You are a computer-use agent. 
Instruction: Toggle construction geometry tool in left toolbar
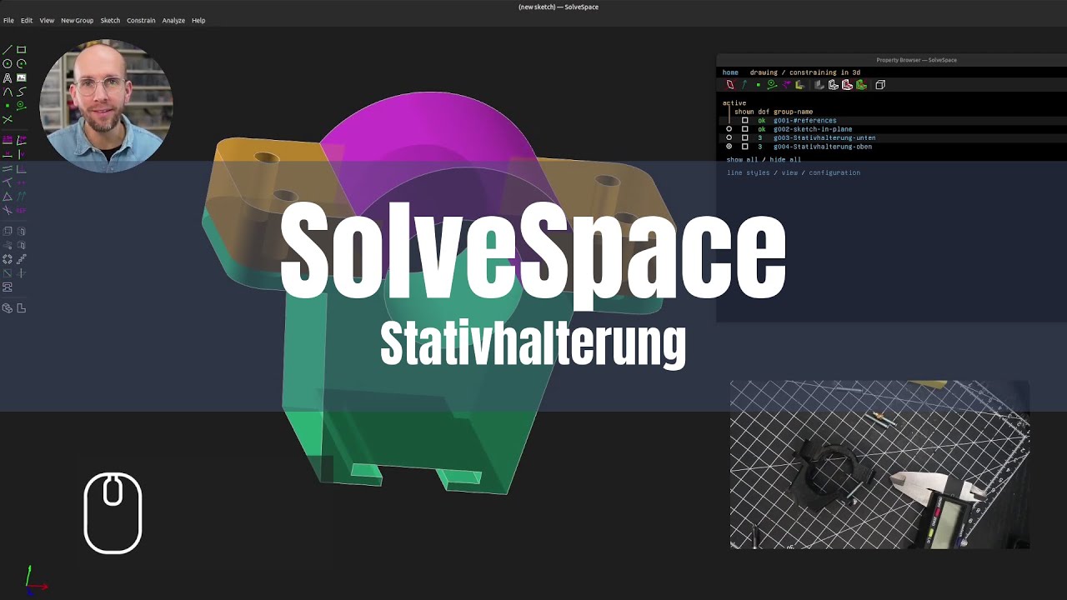tap(22, 106)
